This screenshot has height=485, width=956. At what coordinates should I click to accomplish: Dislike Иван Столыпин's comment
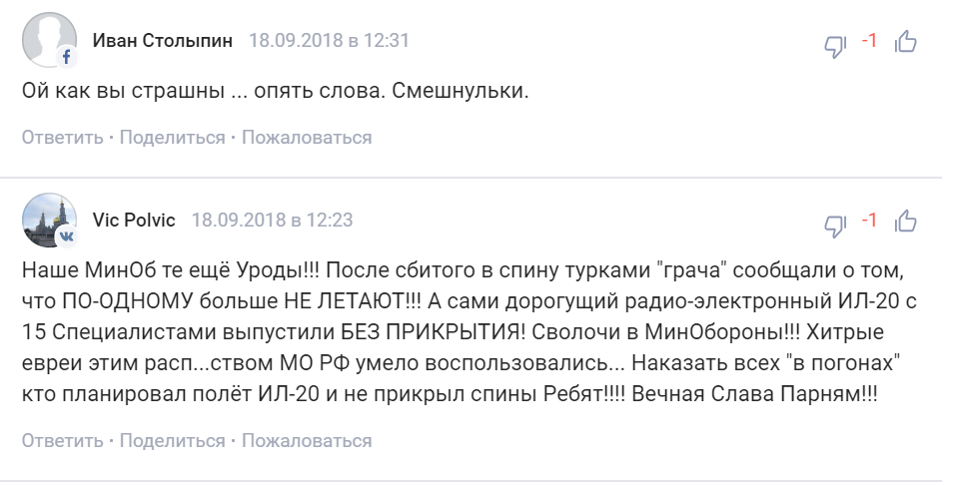point(835,45)
